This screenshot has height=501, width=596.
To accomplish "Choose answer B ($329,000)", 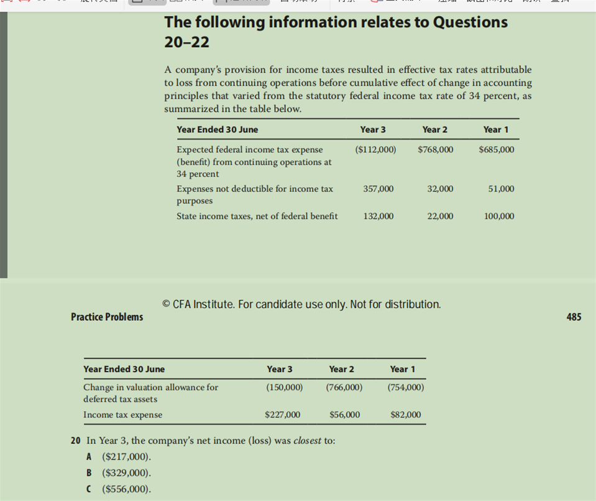I will [119, 473].
